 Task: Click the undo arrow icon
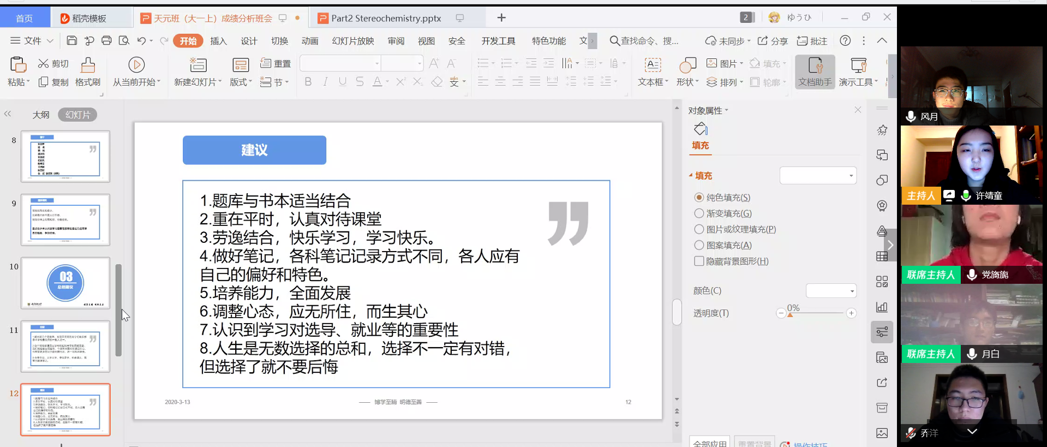[141, 40]
